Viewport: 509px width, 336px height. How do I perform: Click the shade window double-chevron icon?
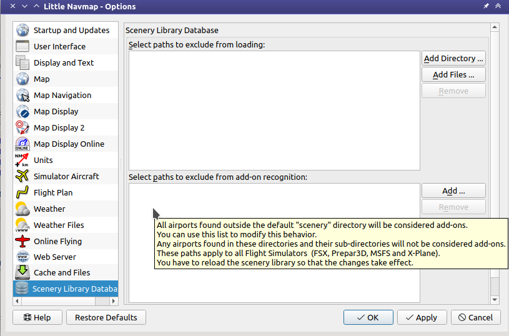[x=498, y=6]
